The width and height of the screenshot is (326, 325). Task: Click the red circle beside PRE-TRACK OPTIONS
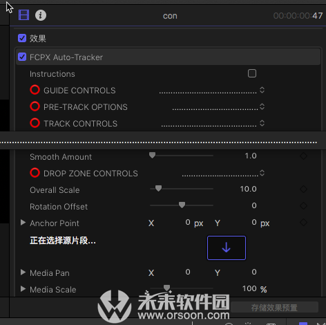coord(35,106)
